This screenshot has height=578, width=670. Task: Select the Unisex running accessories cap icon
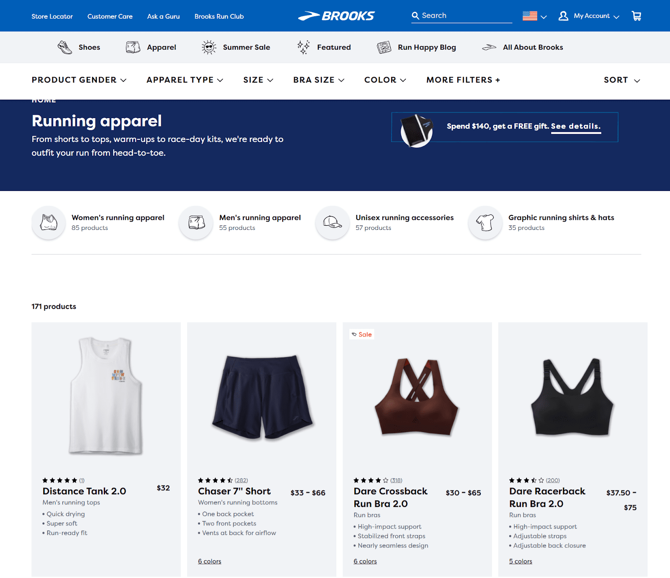pos(332,223)
